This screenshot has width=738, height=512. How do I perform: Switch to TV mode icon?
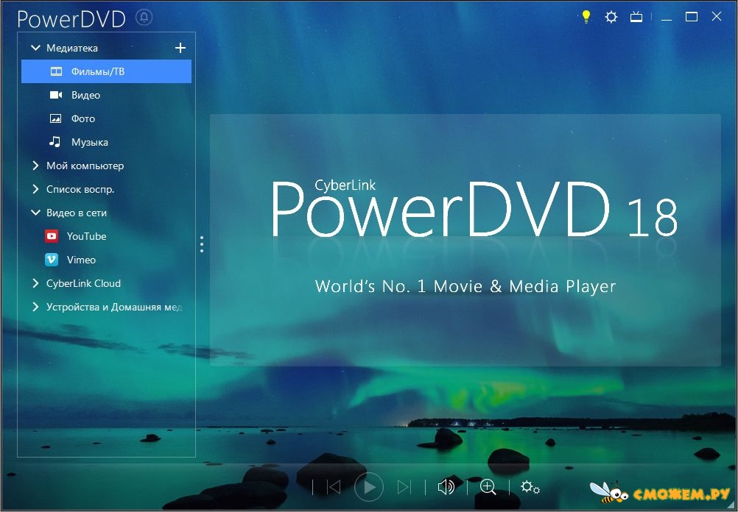(x=636, y=18)
